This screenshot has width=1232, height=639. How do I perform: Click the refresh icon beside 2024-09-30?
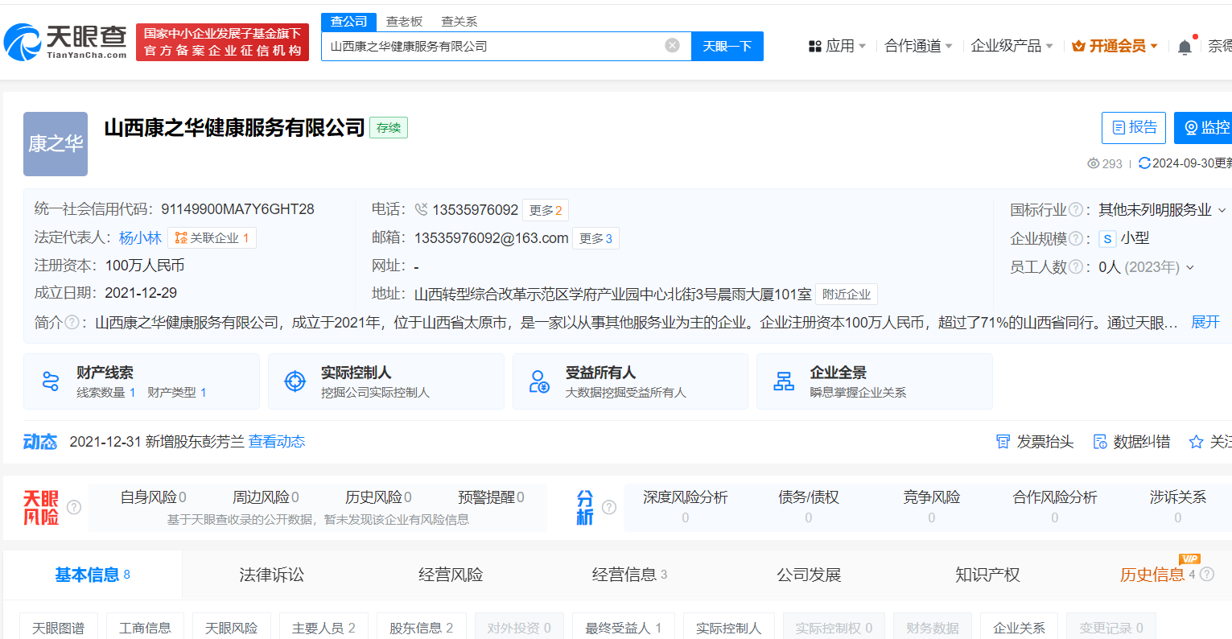pos(1144,163)
